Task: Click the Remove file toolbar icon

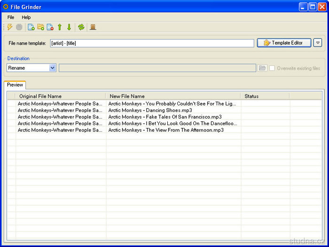Action: (x=50, y=27)
